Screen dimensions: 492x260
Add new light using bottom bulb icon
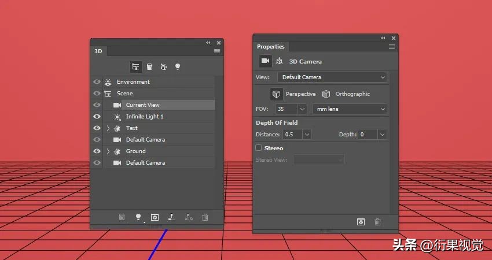pyautogui.click(x=138, y=217)
